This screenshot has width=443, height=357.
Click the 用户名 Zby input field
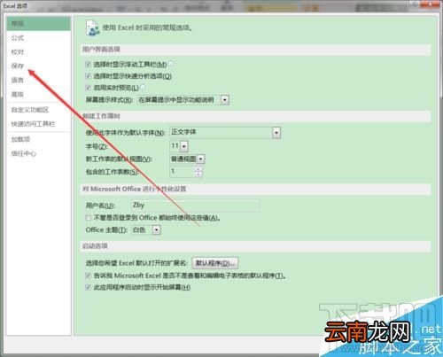tap(195, 206)
